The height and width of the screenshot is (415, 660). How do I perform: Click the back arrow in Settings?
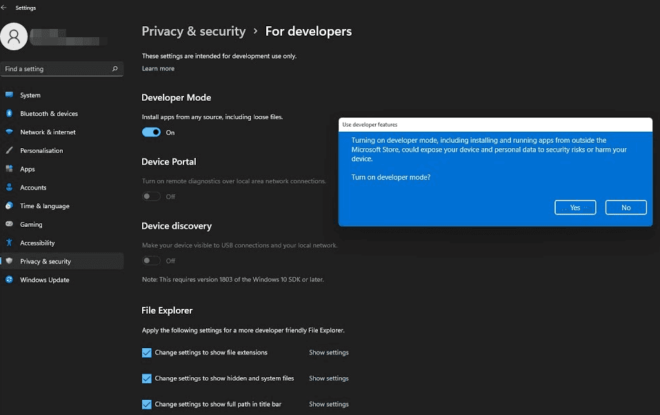(3, 8)
